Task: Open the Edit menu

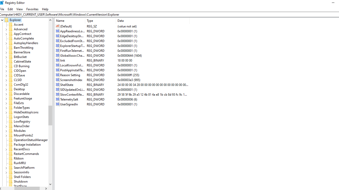Action: [x=10, y=9]
